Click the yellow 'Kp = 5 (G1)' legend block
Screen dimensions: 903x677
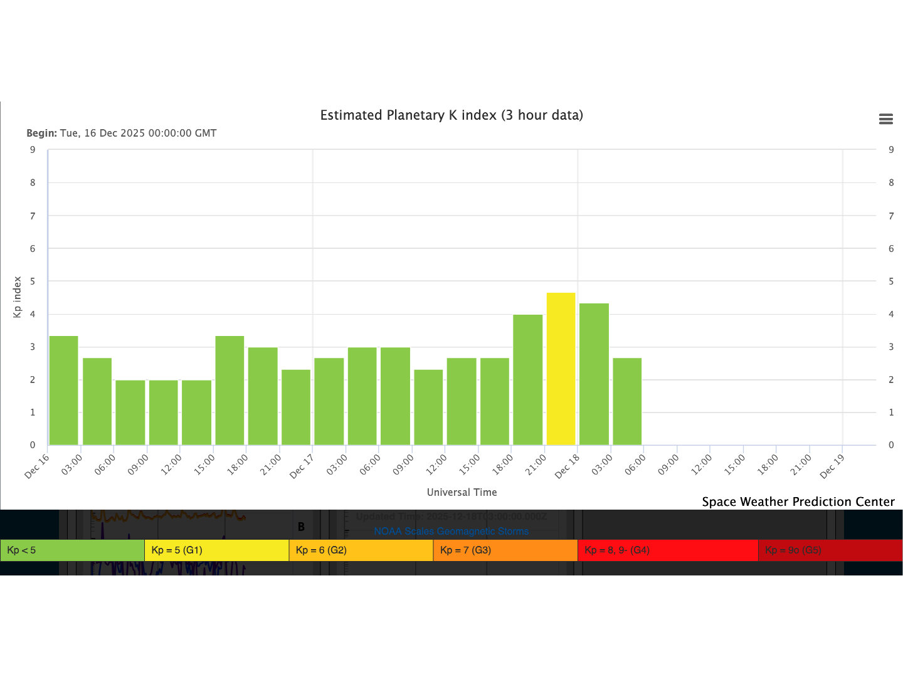pos(216,550)
